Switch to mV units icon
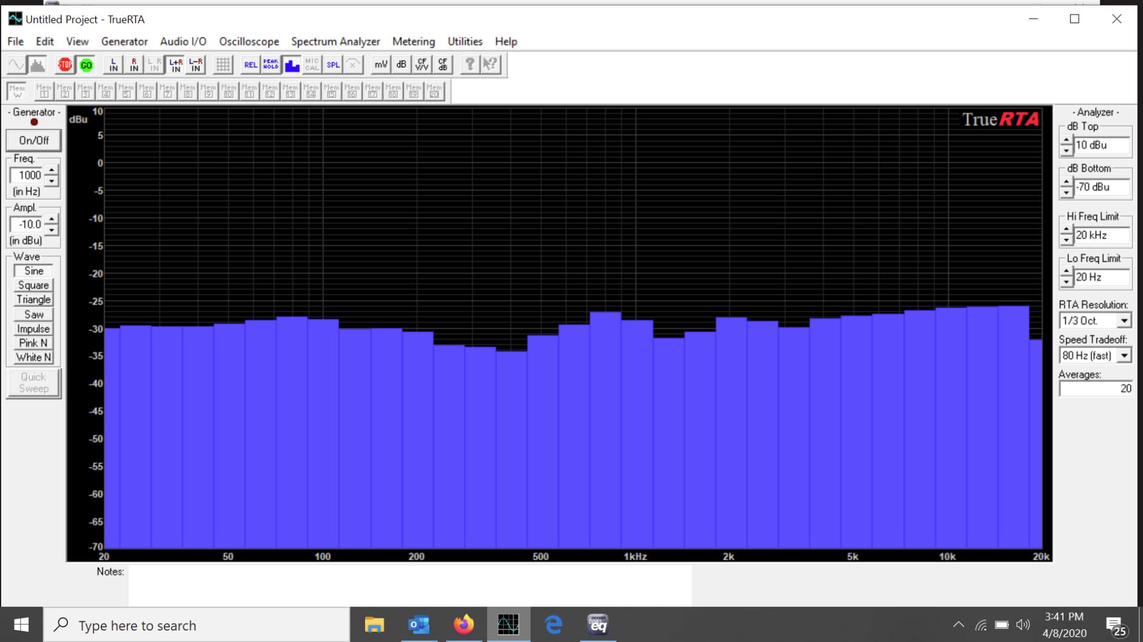The height and width of the screenshot is (642, 1143). tap(380, 65)
